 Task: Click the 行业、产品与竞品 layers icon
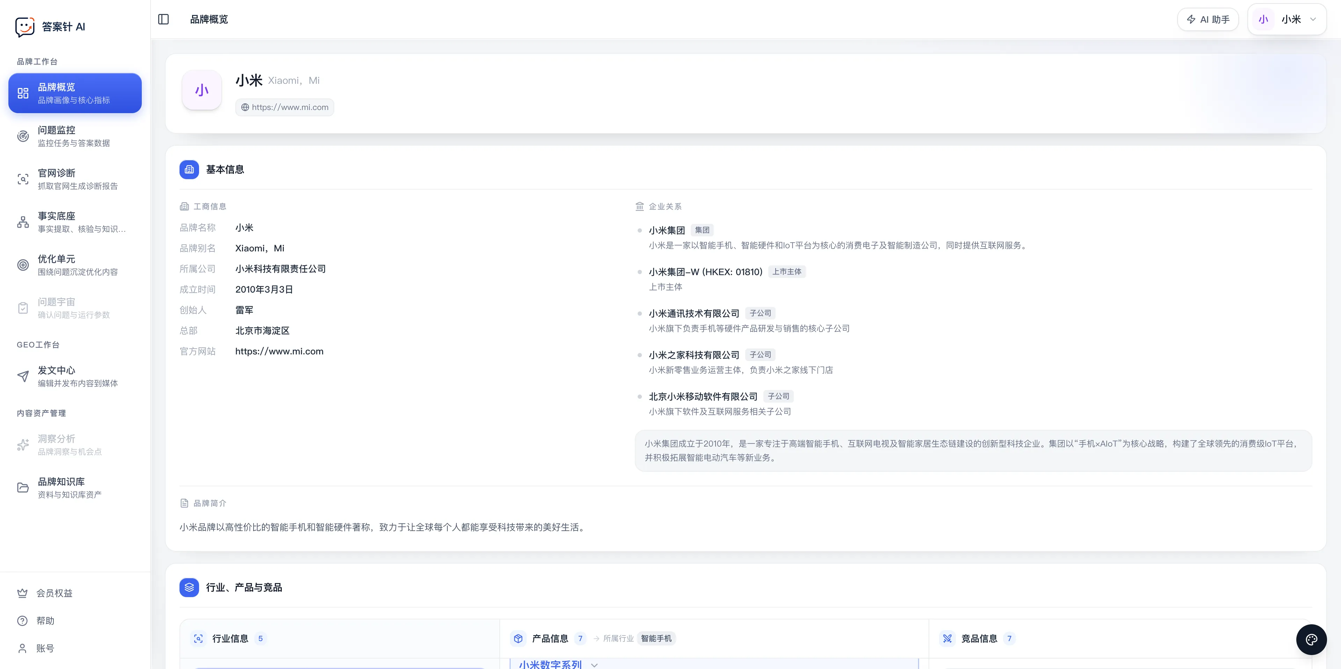pos(189,587)
